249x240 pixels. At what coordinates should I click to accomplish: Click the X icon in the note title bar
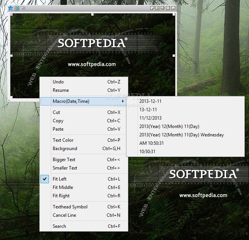[168, 8]
